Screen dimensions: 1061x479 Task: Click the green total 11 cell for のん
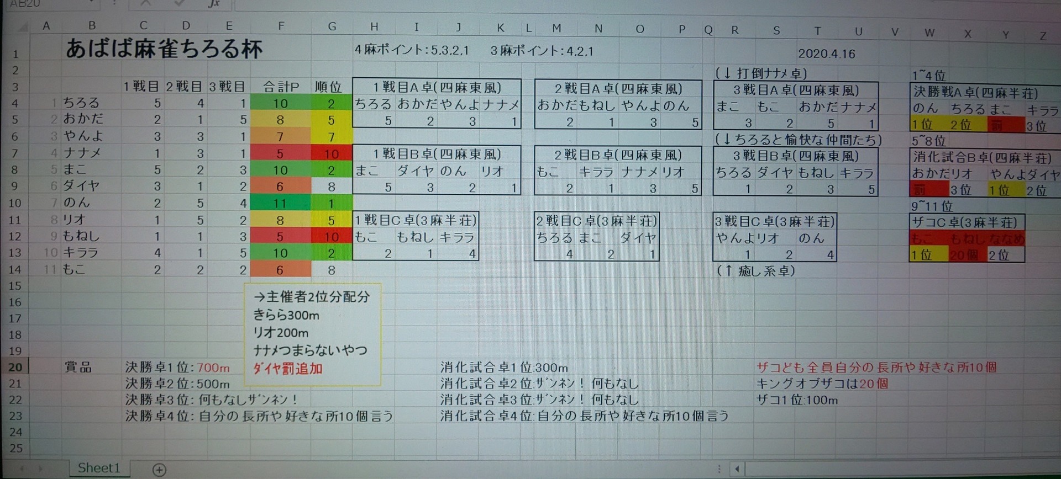pyautogui.click(x=281, y=203)
